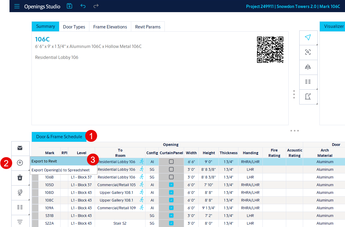Click the 9' 1 3/4" height cell
345x227 pixels.
(x=209, y=208)
